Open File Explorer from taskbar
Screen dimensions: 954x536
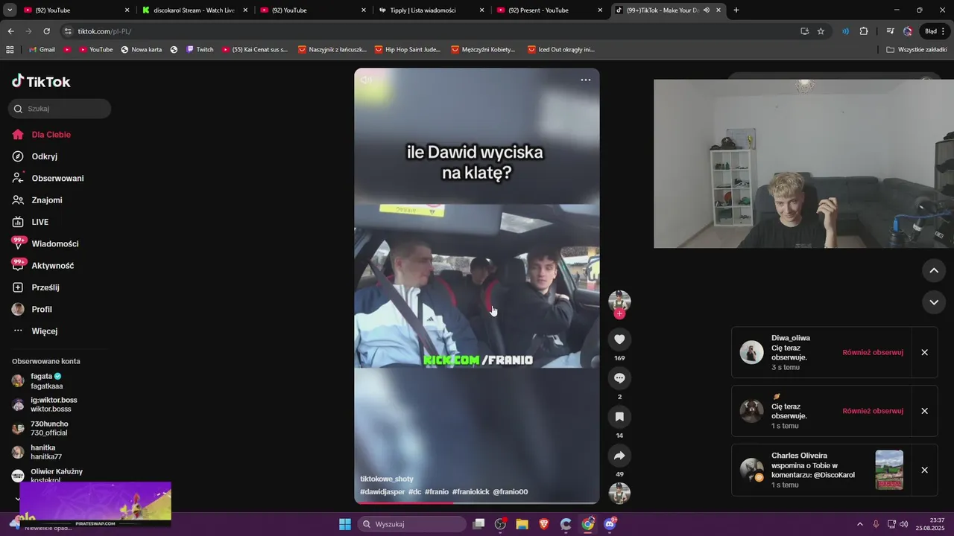(x=522, y=524)
